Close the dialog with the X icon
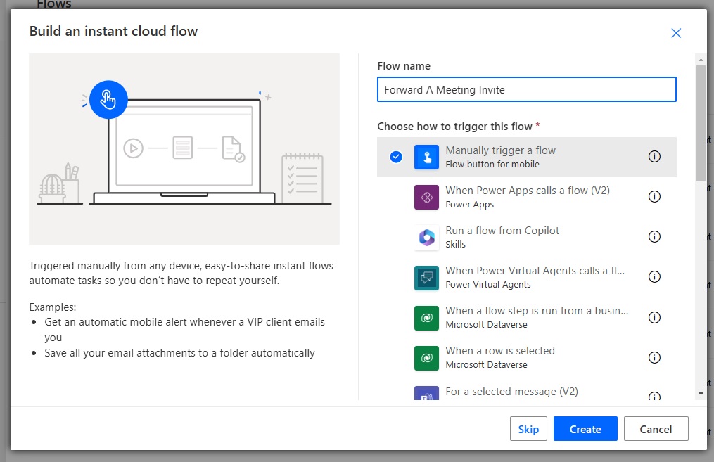This screenshot has width=714, height=462. tap(676, 33)
